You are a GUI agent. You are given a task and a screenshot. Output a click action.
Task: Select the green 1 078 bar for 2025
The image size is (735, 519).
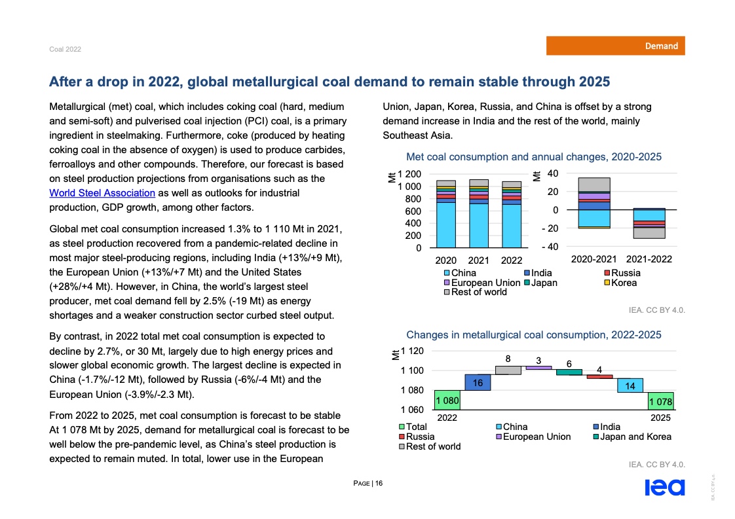pos(660,401)
